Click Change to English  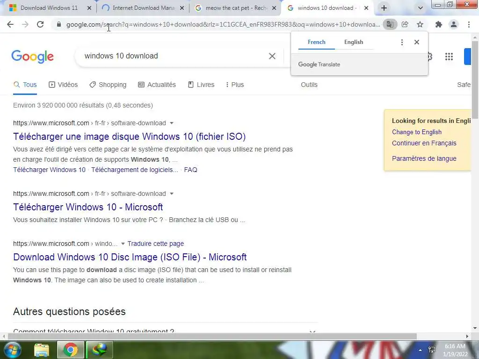[417, 132]
